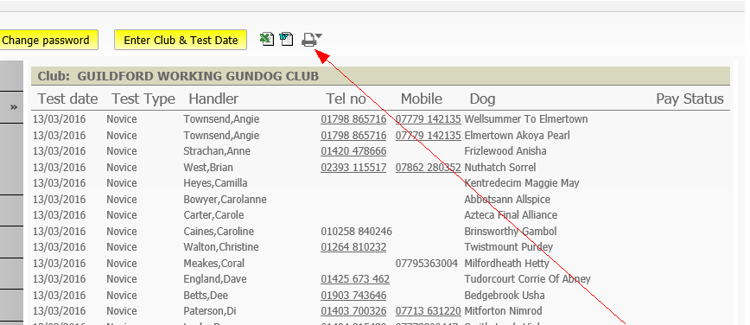This screenshot has height=325, width=750.
Task: Open tel link 01425 673 462
Action: pyautogui.click(x=355, y=279)
